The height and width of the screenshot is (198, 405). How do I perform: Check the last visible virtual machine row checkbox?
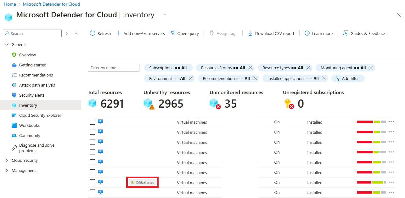click(93, 192)
